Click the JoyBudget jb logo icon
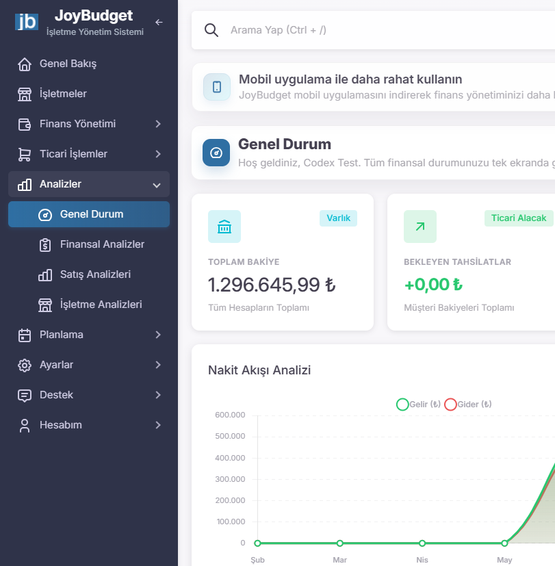Viewport: 555px width, 566px height. click(x=26, y=22)
